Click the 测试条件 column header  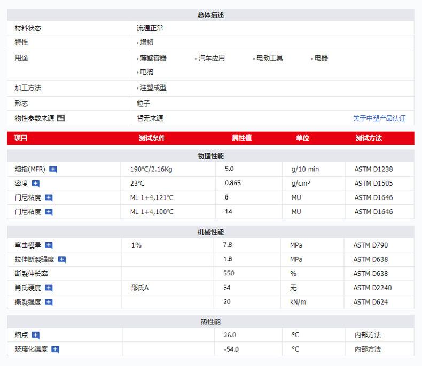point(152,138)
